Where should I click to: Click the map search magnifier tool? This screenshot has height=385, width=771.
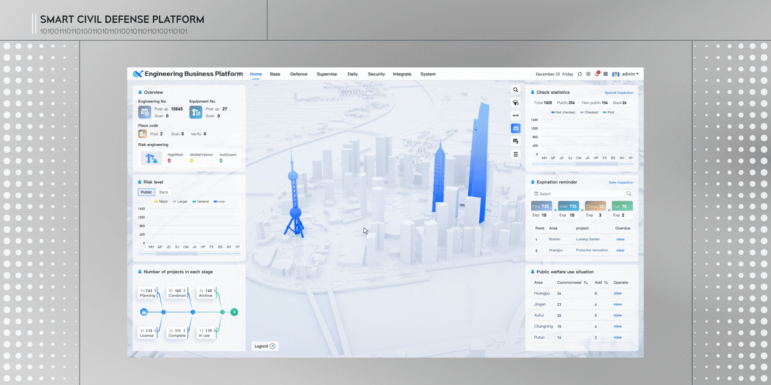pos(516,90)
